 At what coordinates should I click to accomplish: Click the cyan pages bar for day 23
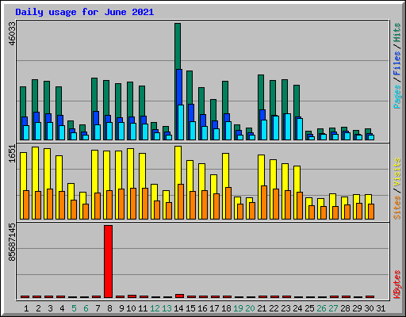click(288, 127)
